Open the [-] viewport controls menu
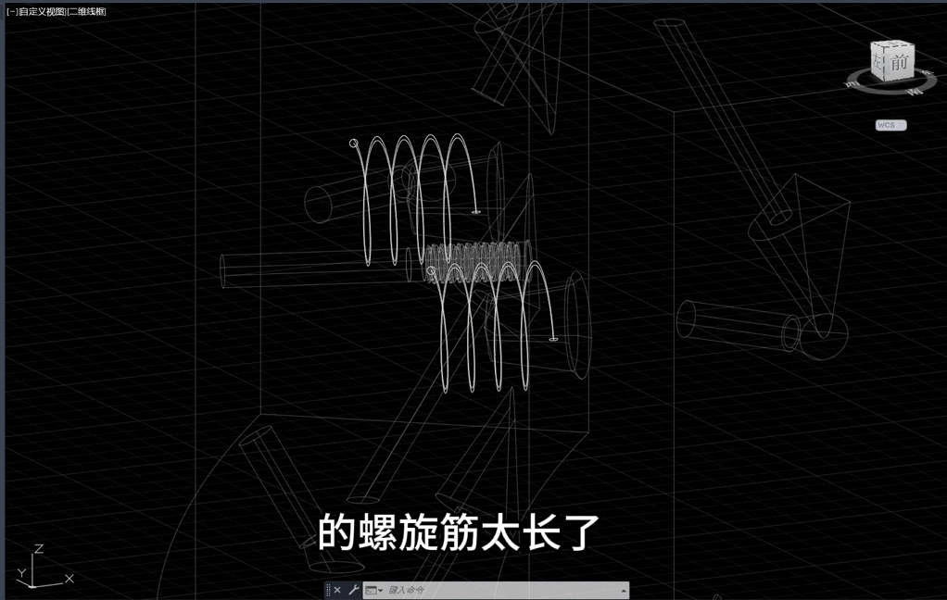Viewport: 947px width, 600px height. coord(12,11)
